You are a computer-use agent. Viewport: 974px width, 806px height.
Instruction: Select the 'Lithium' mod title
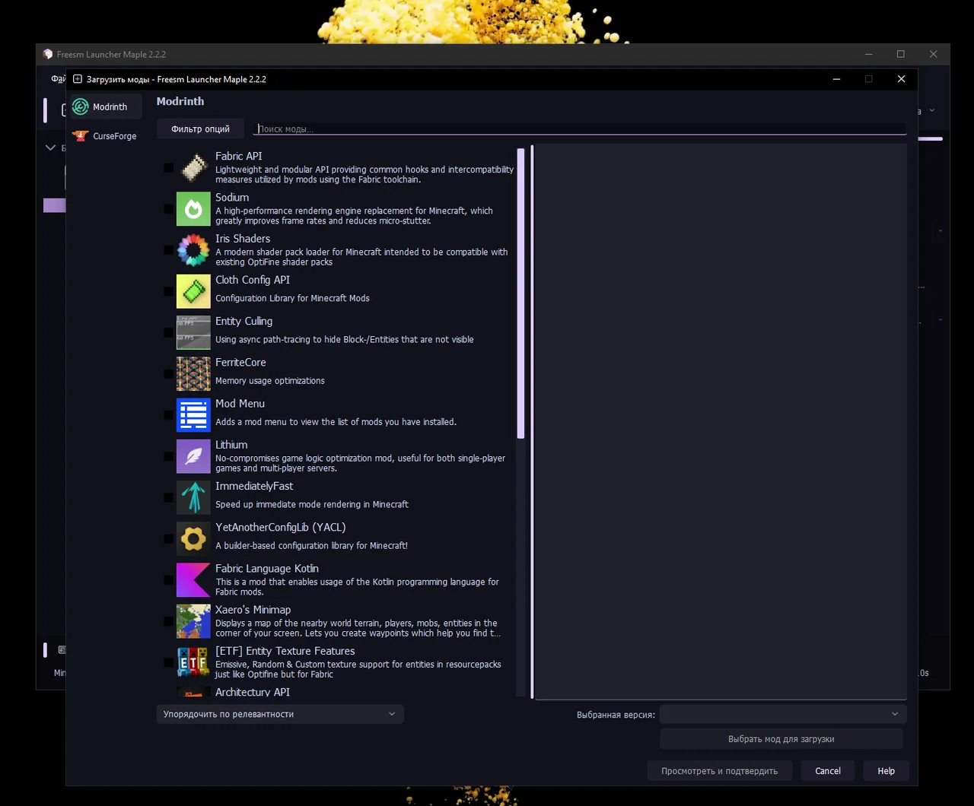231,445
